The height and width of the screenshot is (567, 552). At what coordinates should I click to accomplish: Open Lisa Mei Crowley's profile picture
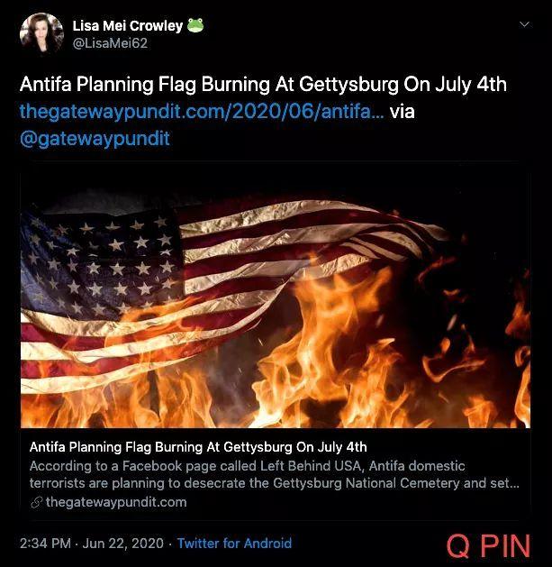coord(41,33)
